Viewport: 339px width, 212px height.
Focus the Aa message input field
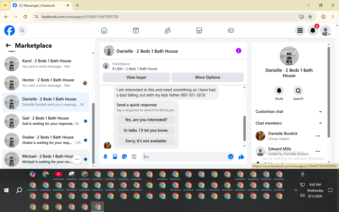[x=185, y=157]
